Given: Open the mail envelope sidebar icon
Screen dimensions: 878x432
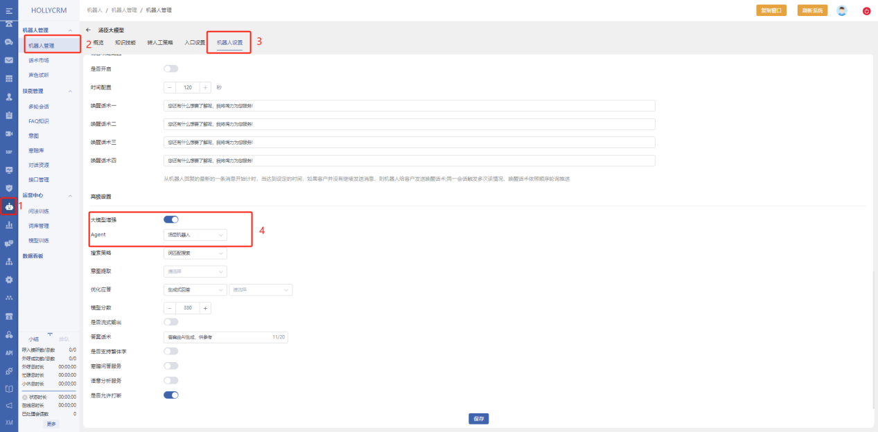Looking at the screenshot, I should (x=9, y=60).
